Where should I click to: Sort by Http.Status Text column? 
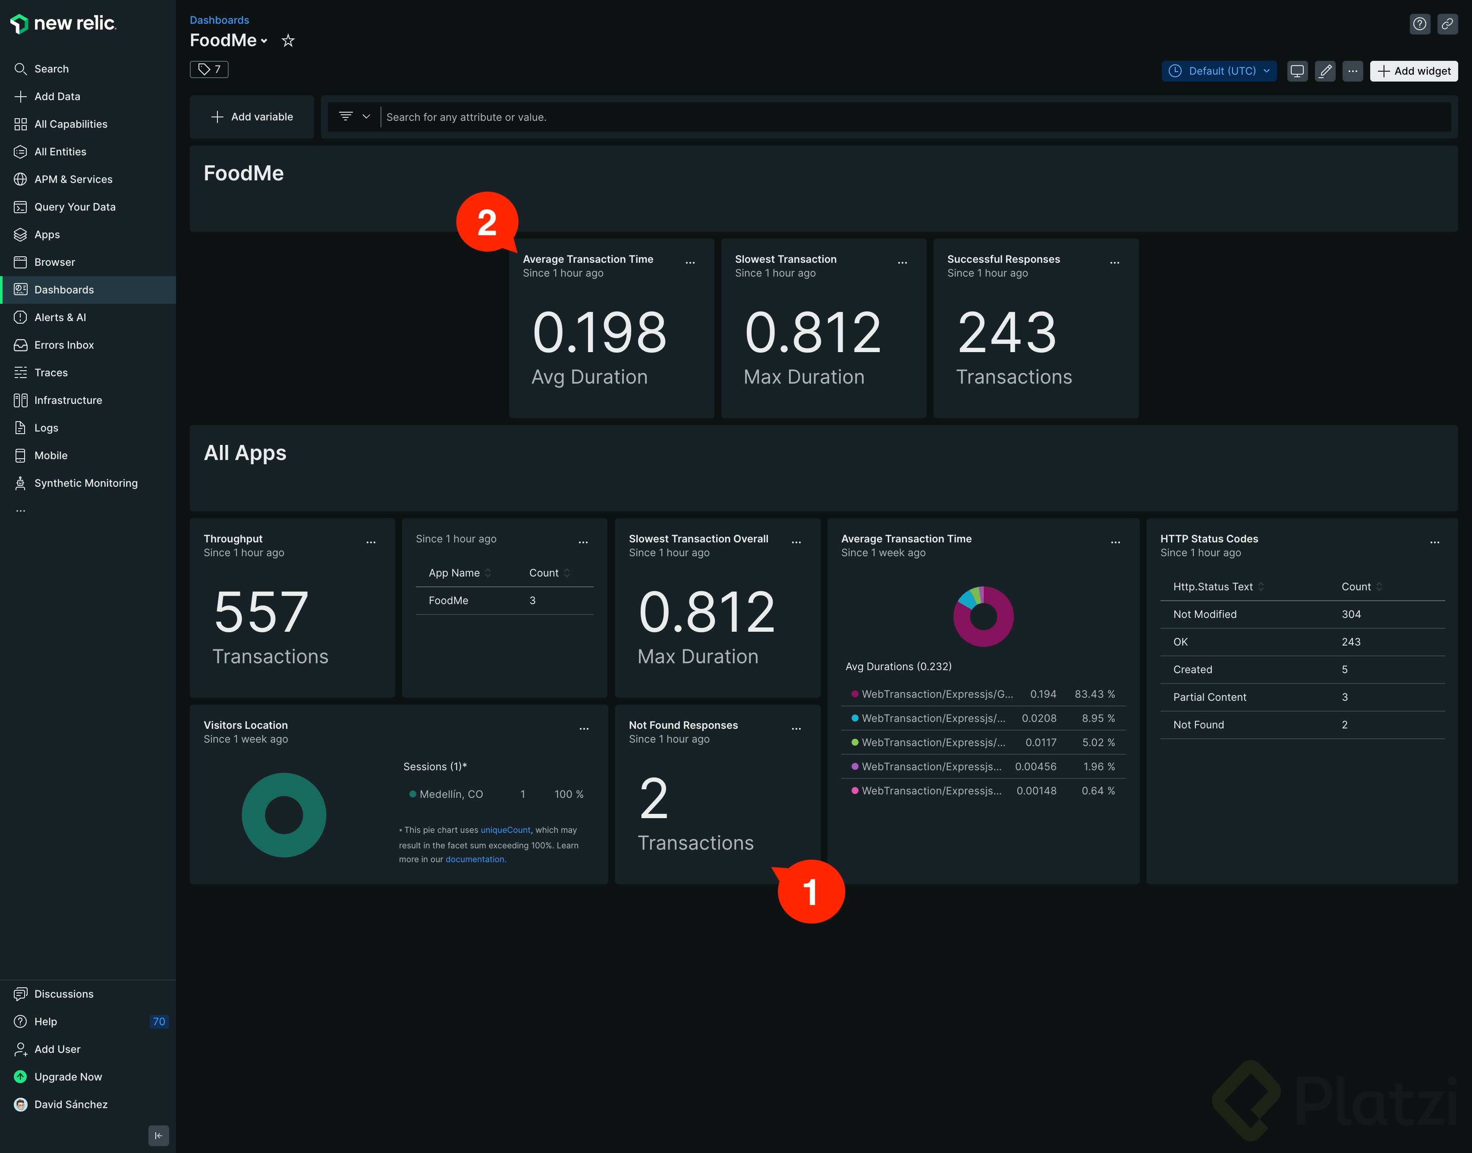click(x=1219, y=587)
